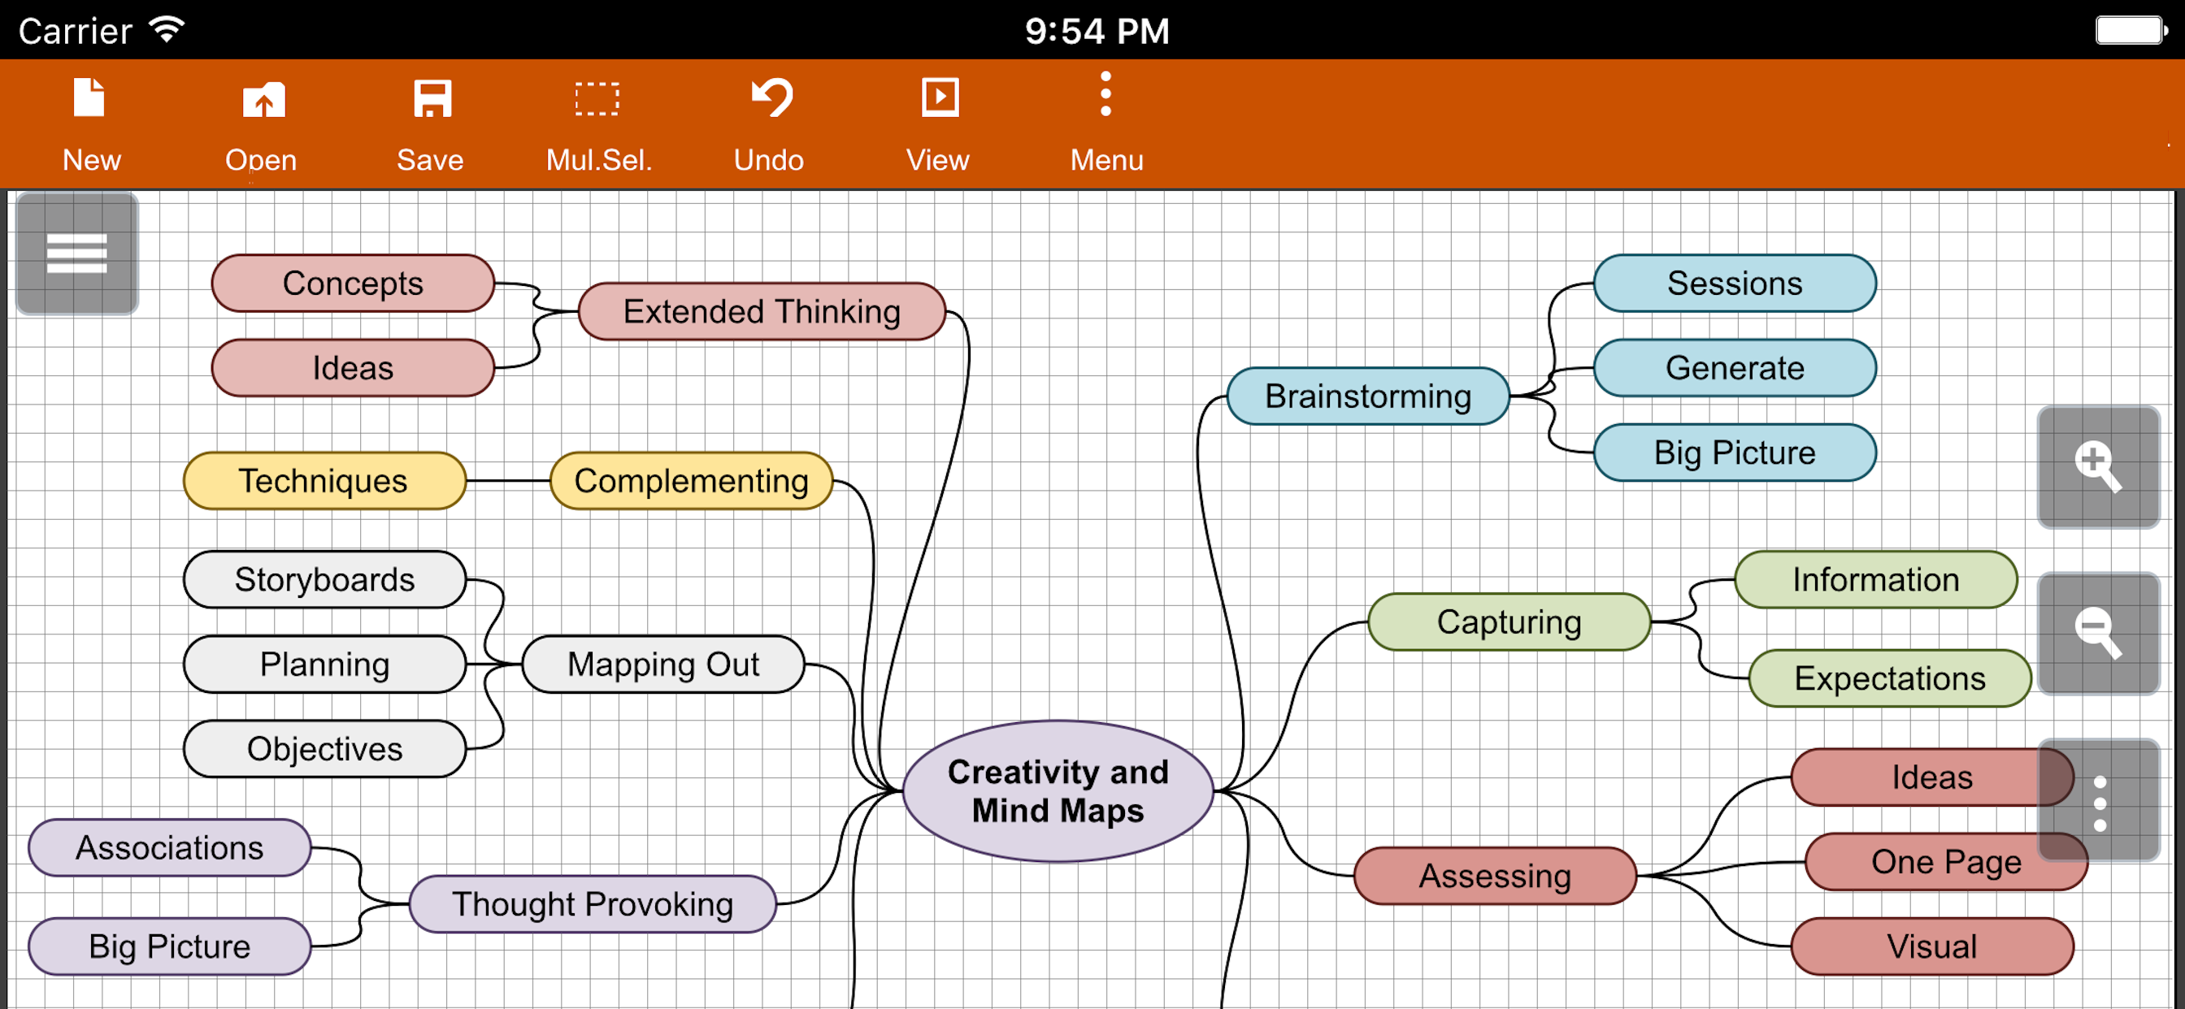Screen dimensions: 2185x1009
Task: Select the central Creativity and Mind Maps node
Action: pyautogui.click(x=1058, y=791)
